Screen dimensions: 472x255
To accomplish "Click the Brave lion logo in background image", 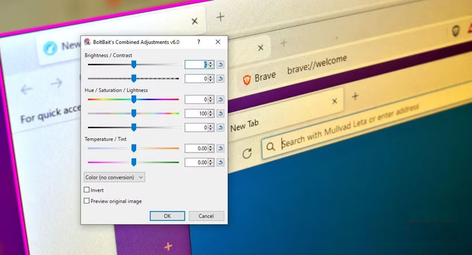I will coord(247,79).
